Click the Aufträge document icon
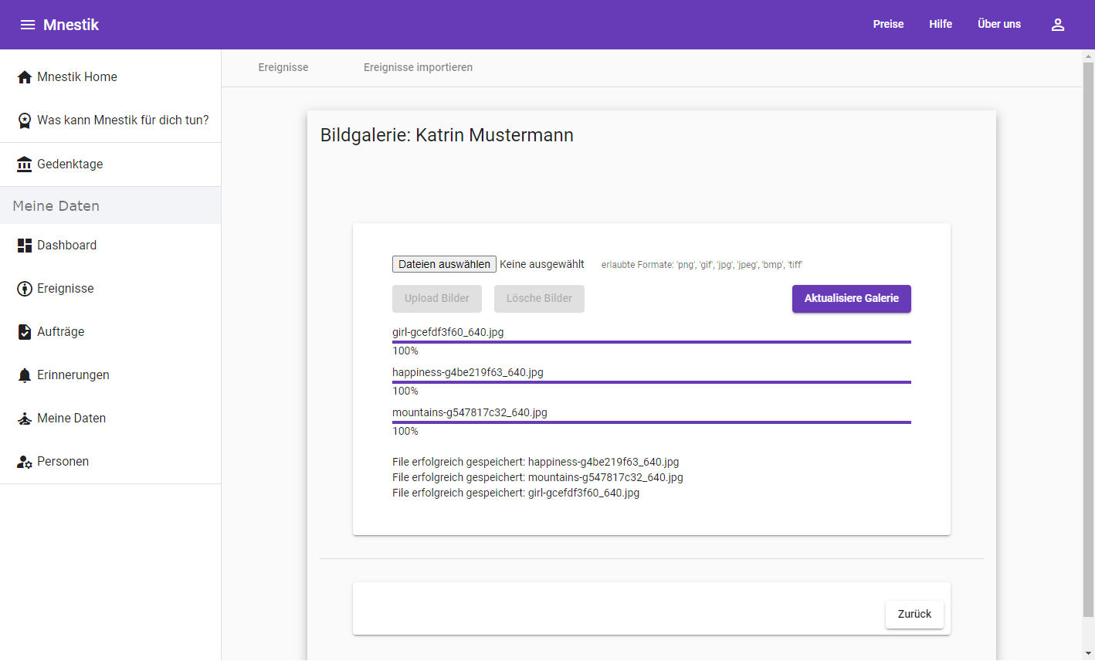This screenshot has width=1095, height=661. coord(25,332)
